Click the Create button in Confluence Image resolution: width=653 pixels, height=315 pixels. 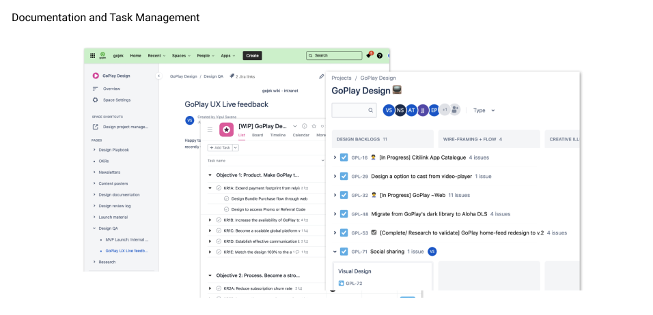pos(252,55)
